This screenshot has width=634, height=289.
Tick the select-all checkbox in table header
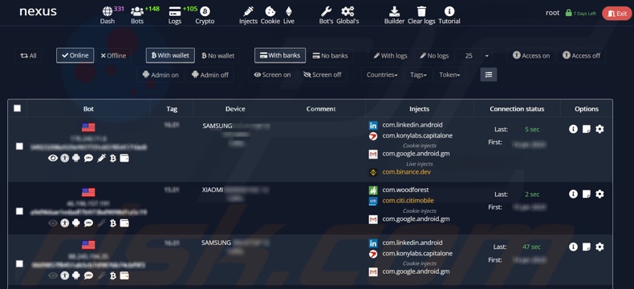(x=17, y=108)
